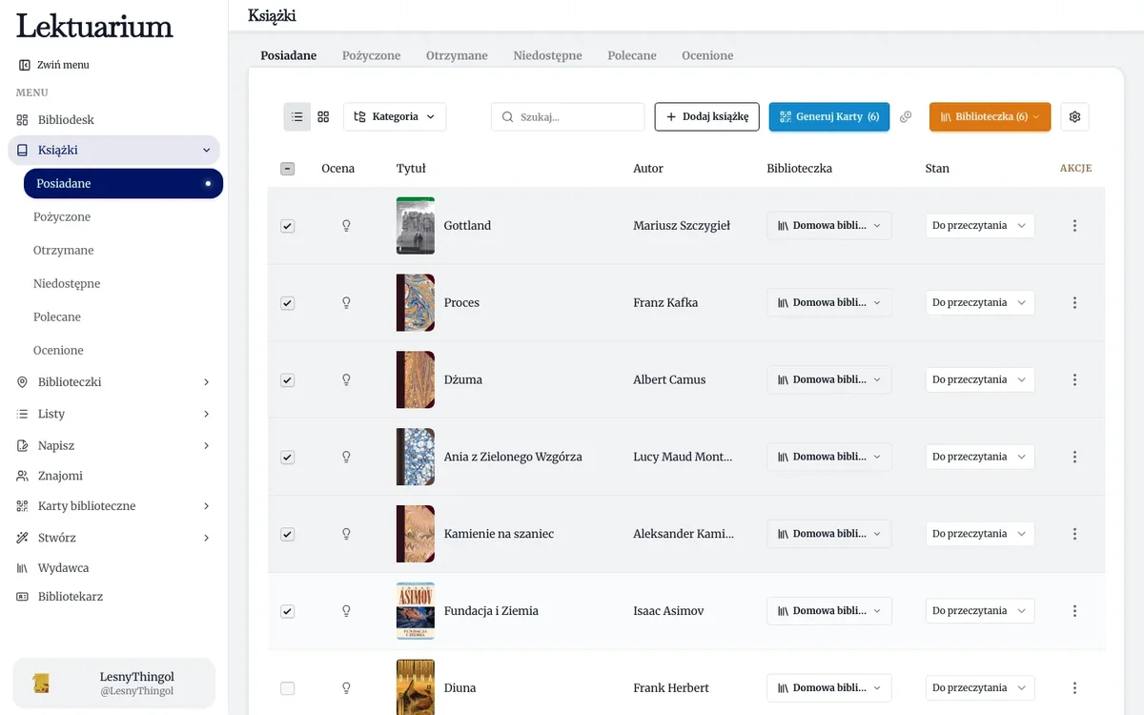Switch to grid view layout icon
This screenshot has height=715, width=1144.
(323, 116)
